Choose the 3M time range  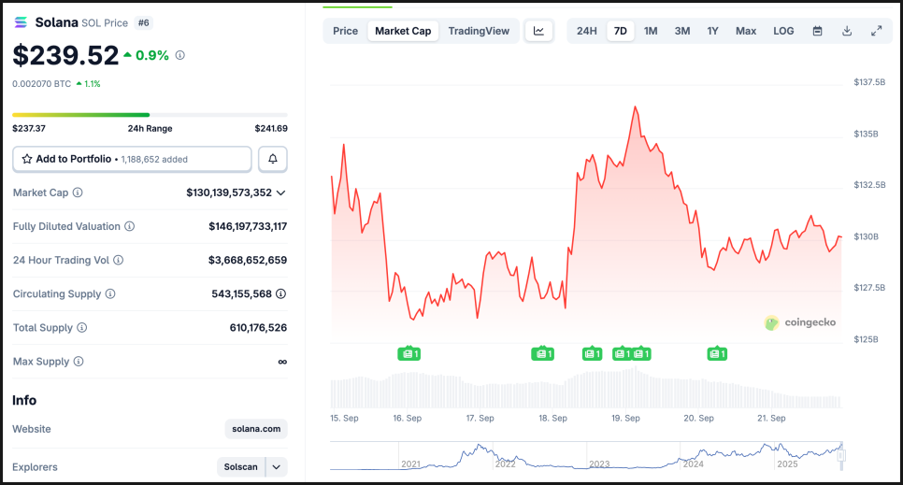click(x=682, y=31)
